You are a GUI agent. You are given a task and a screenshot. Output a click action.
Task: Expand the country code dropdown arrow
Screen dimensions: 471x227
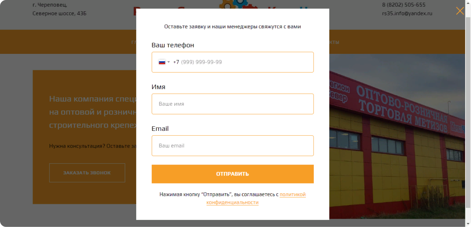[x=169, y=62]
